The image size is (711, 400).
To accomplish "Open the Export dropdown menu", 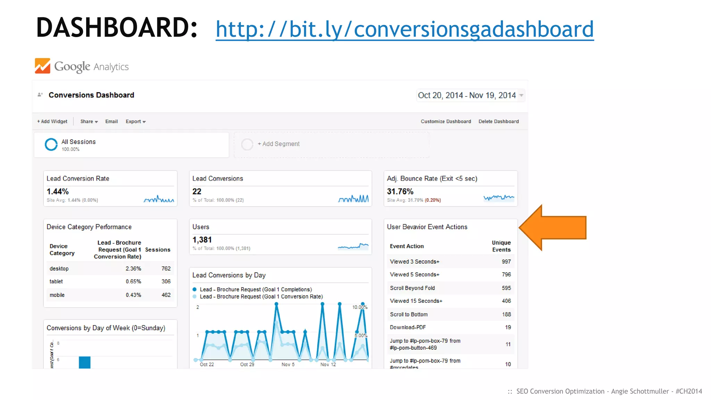I will click(136, 122).
